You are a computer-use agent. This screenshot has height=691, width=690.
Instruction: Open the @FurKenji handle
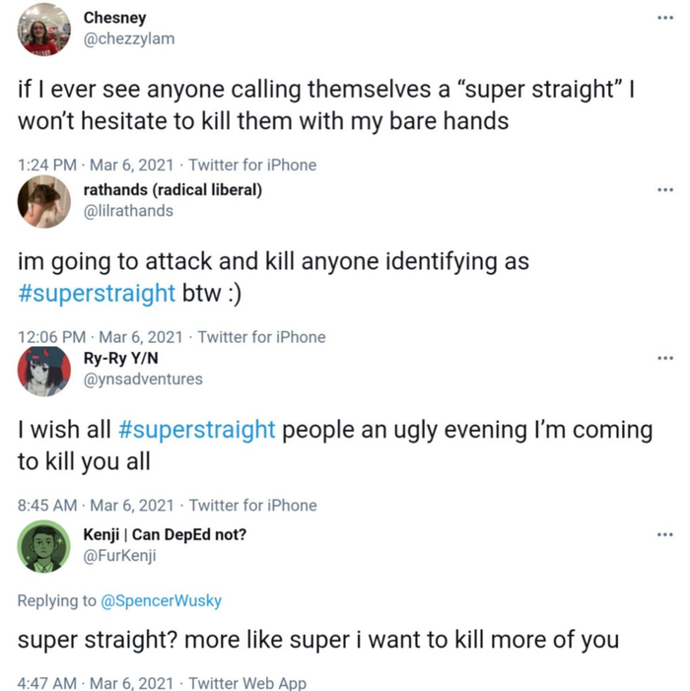120,556
